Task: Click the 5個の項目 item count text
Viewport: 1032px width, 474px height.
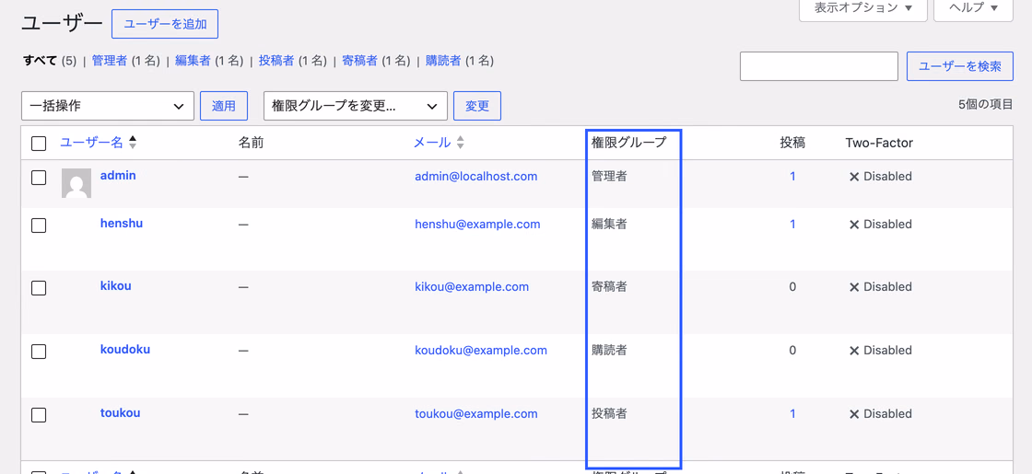Action: [x=985, y=105]
